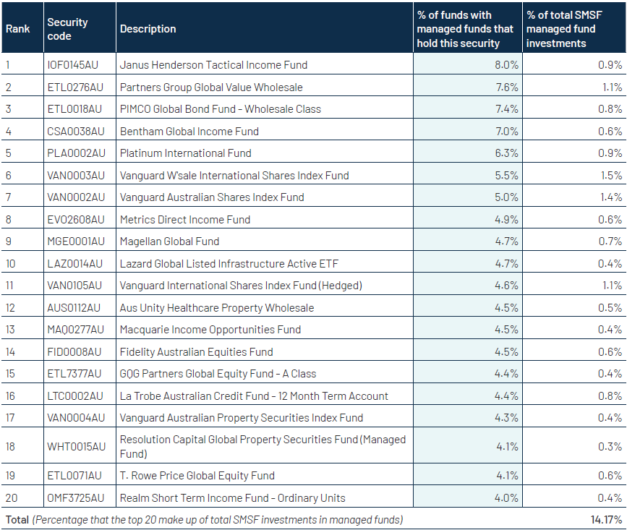Click the 14.17% total value
Viewport: 627px width, 530px height.
tap(605, 520)
